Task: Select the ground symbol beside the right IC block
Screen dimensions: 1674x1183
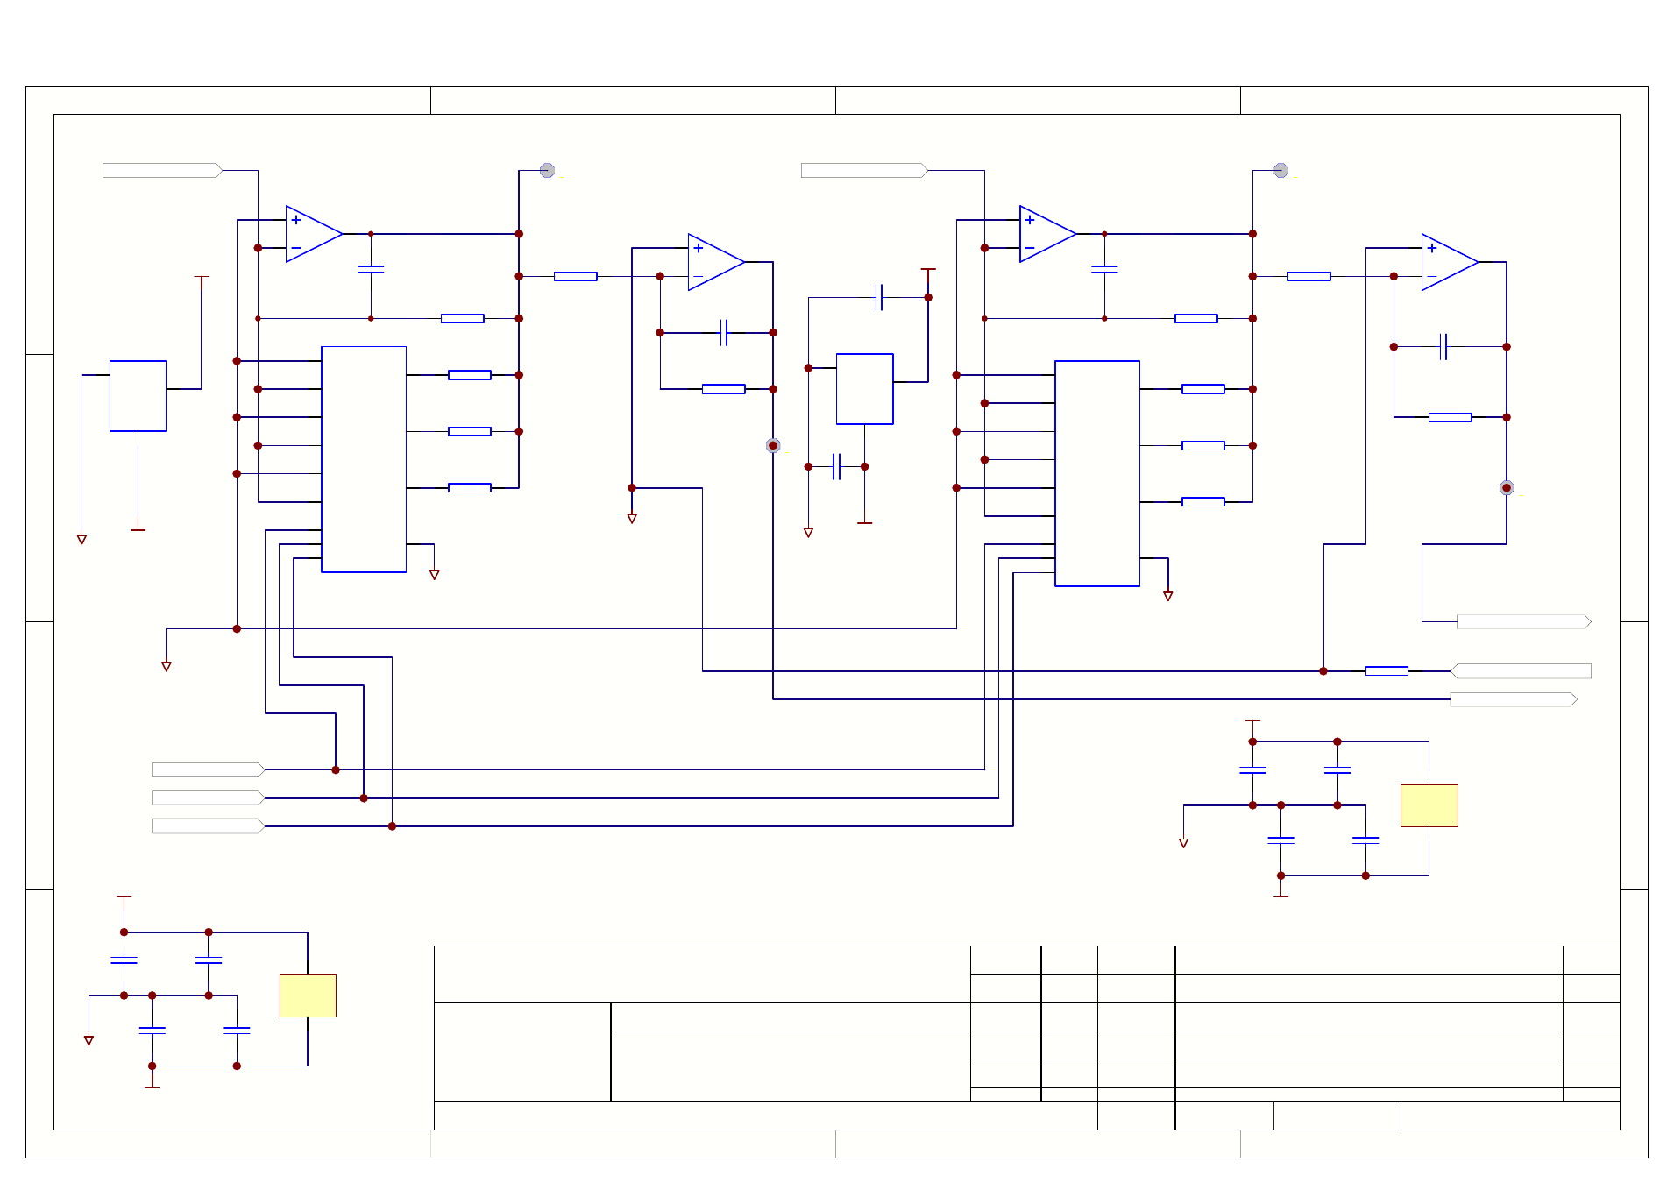Action: 1167,596
